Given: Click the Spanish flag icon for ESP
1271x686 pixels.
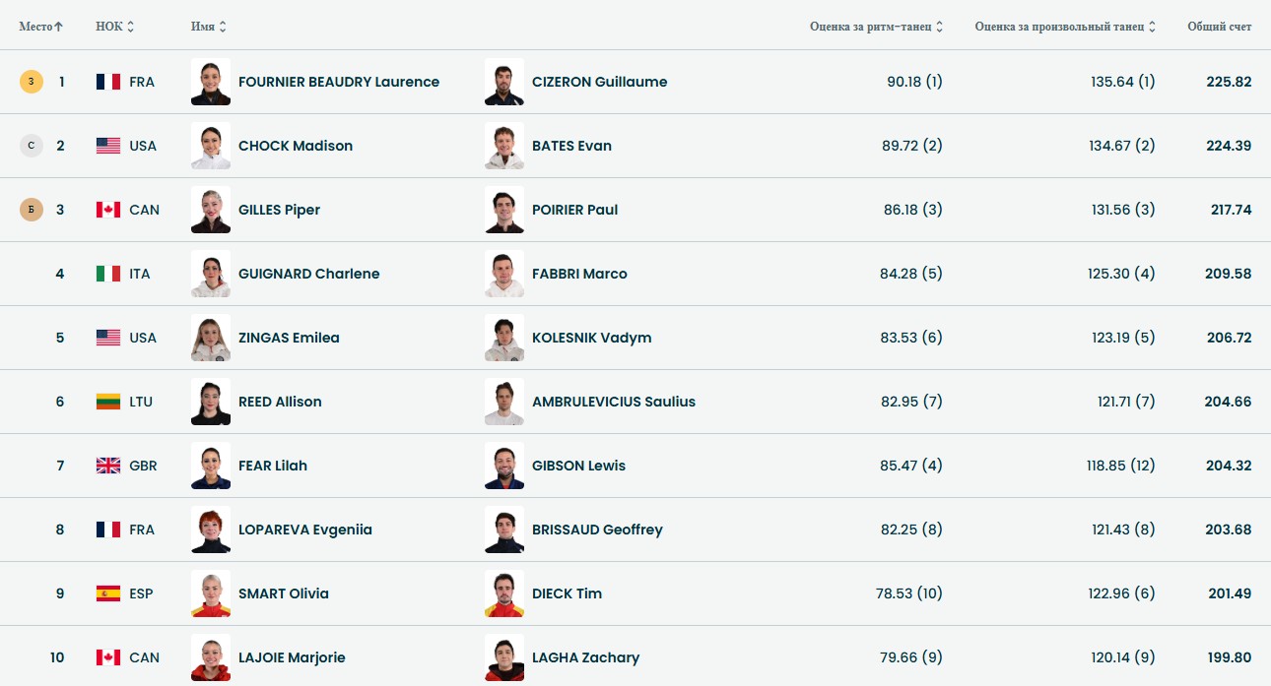Looking at the screenshot, I should [108, 593].
